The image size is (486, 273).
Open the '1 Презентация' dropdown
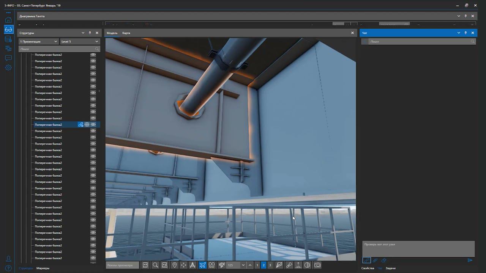39,41
